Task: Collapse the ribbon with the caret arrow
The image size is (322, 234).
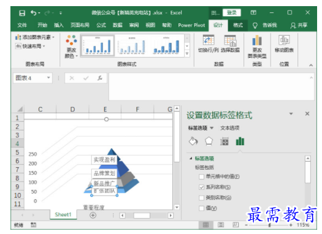Action: [x=311, y=65]
